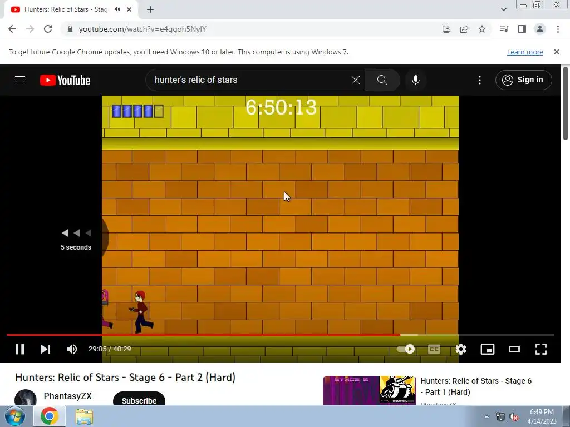Screen dimensions: 570x427
Task: Pause the video with the pause button
Action: [20, 349]
